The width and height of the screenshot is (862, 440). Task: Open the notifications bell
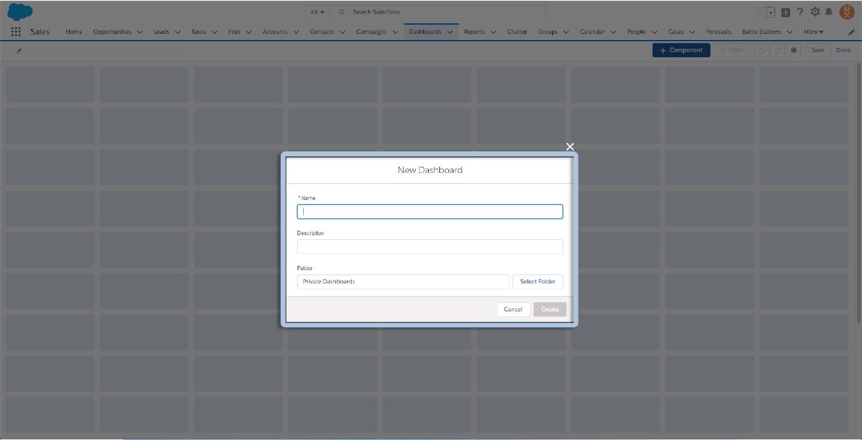[x=829, y=12]
